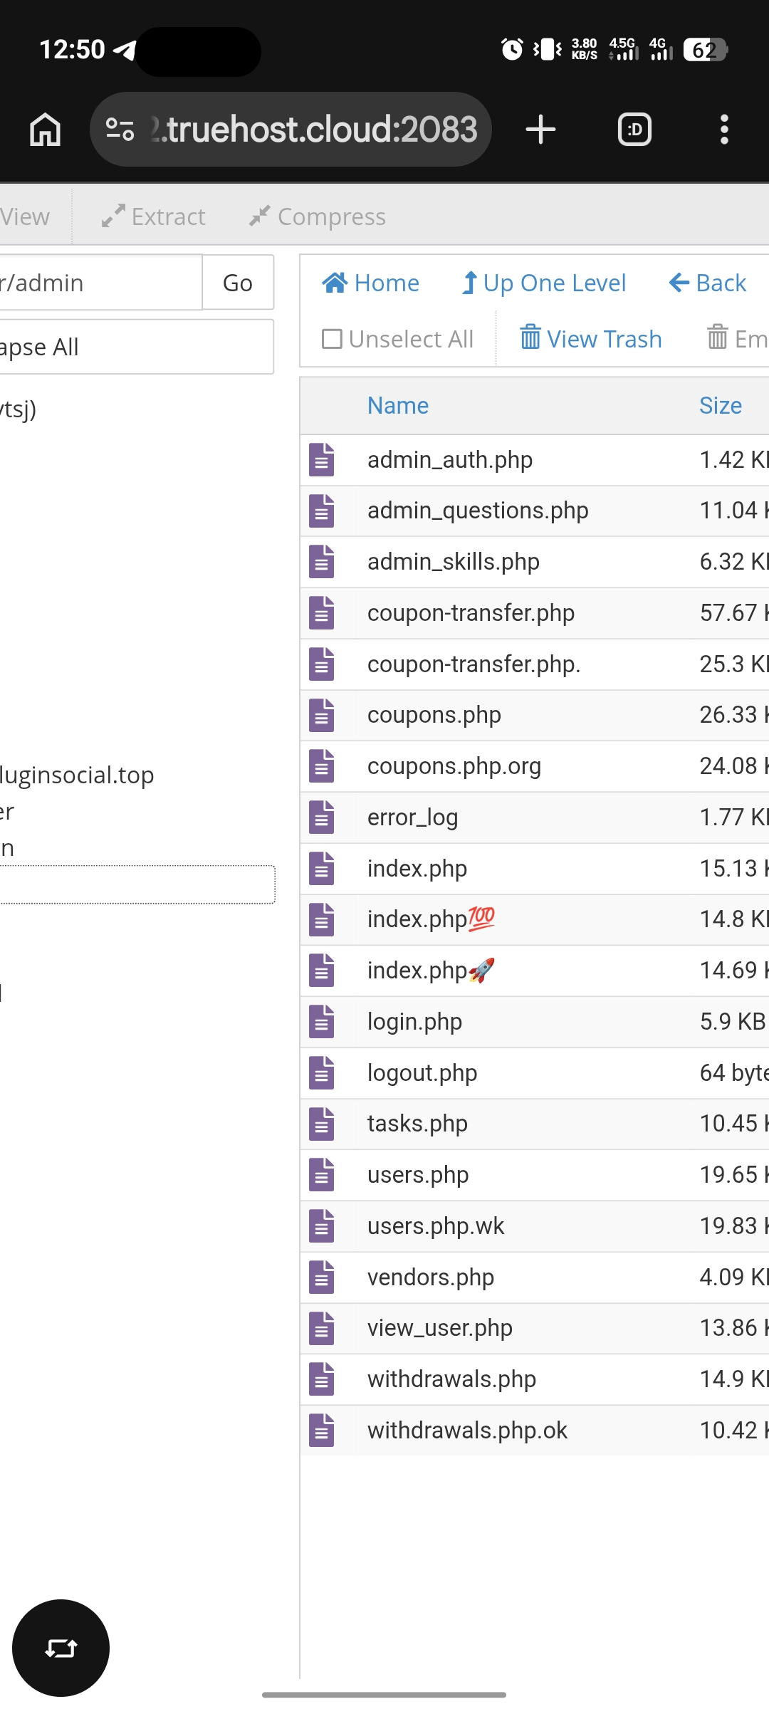Sort files by Size column

pyautogui.click(x=721, y=406)
